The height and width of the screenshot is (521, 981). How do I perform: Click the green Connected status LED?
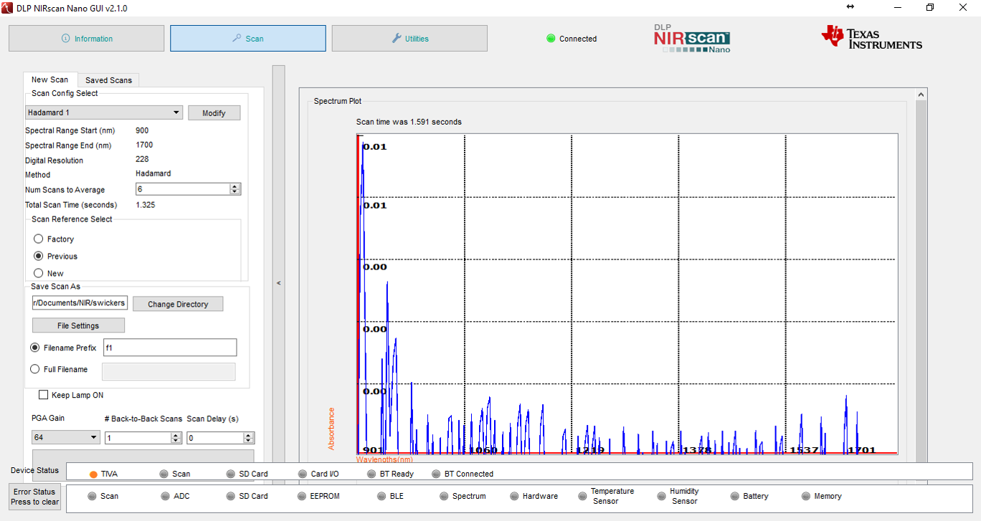coord(551,39)
